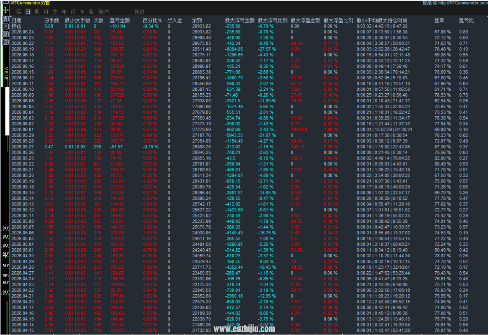Open the 账户 account tab
488x335 pixels.
(x=104, y=12)
